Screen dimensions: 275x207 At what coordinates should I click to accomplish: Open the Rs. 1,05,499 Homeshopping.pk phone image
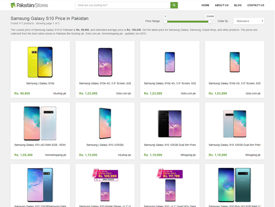(x=40, y=123)
